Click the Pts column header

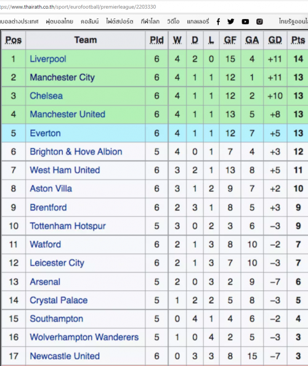tap(298, 40)
